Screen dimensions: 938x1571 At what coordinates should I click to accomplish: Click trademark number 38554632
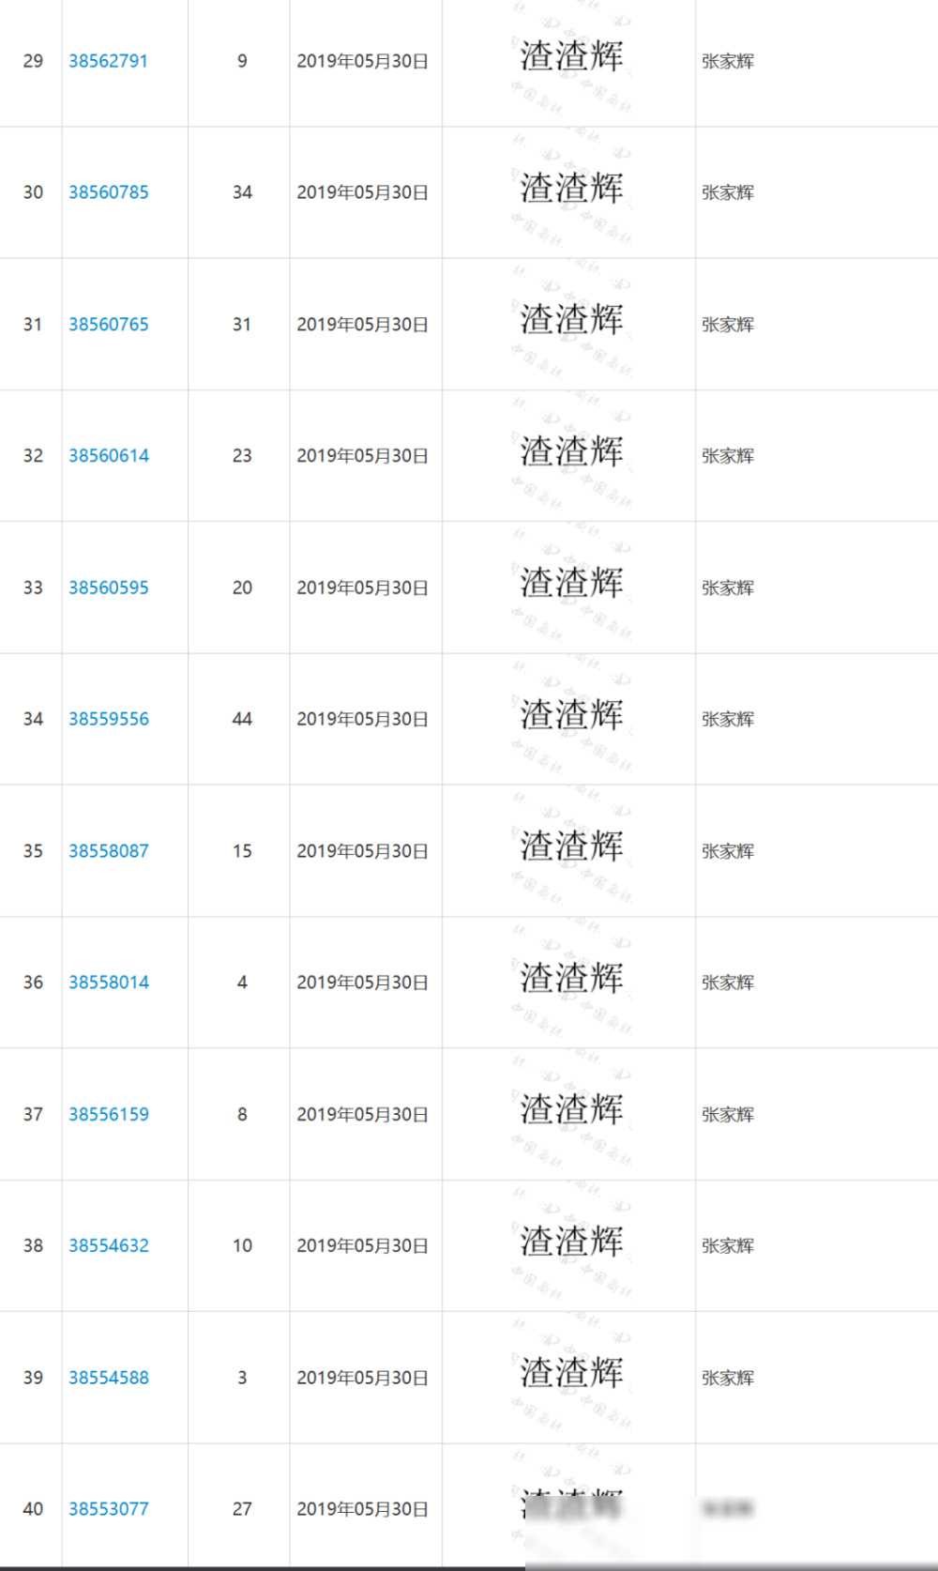(108, 1245)
